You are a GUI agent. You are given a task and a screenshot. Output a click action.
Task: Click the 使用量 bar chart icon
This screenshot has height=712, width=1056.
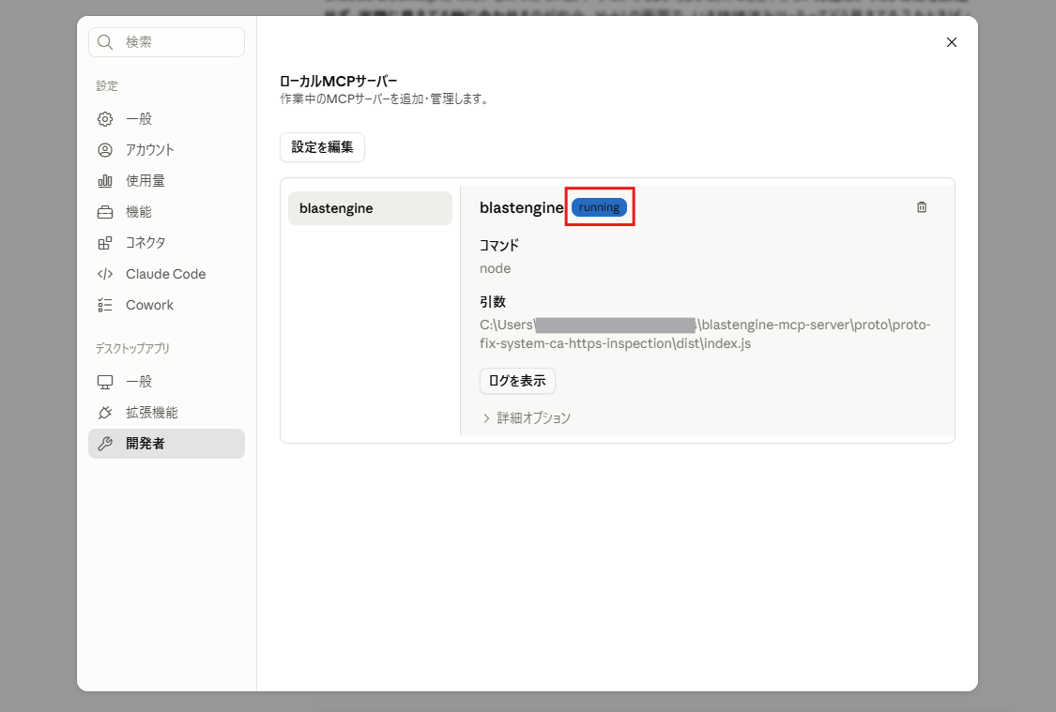tap(105, 181)
